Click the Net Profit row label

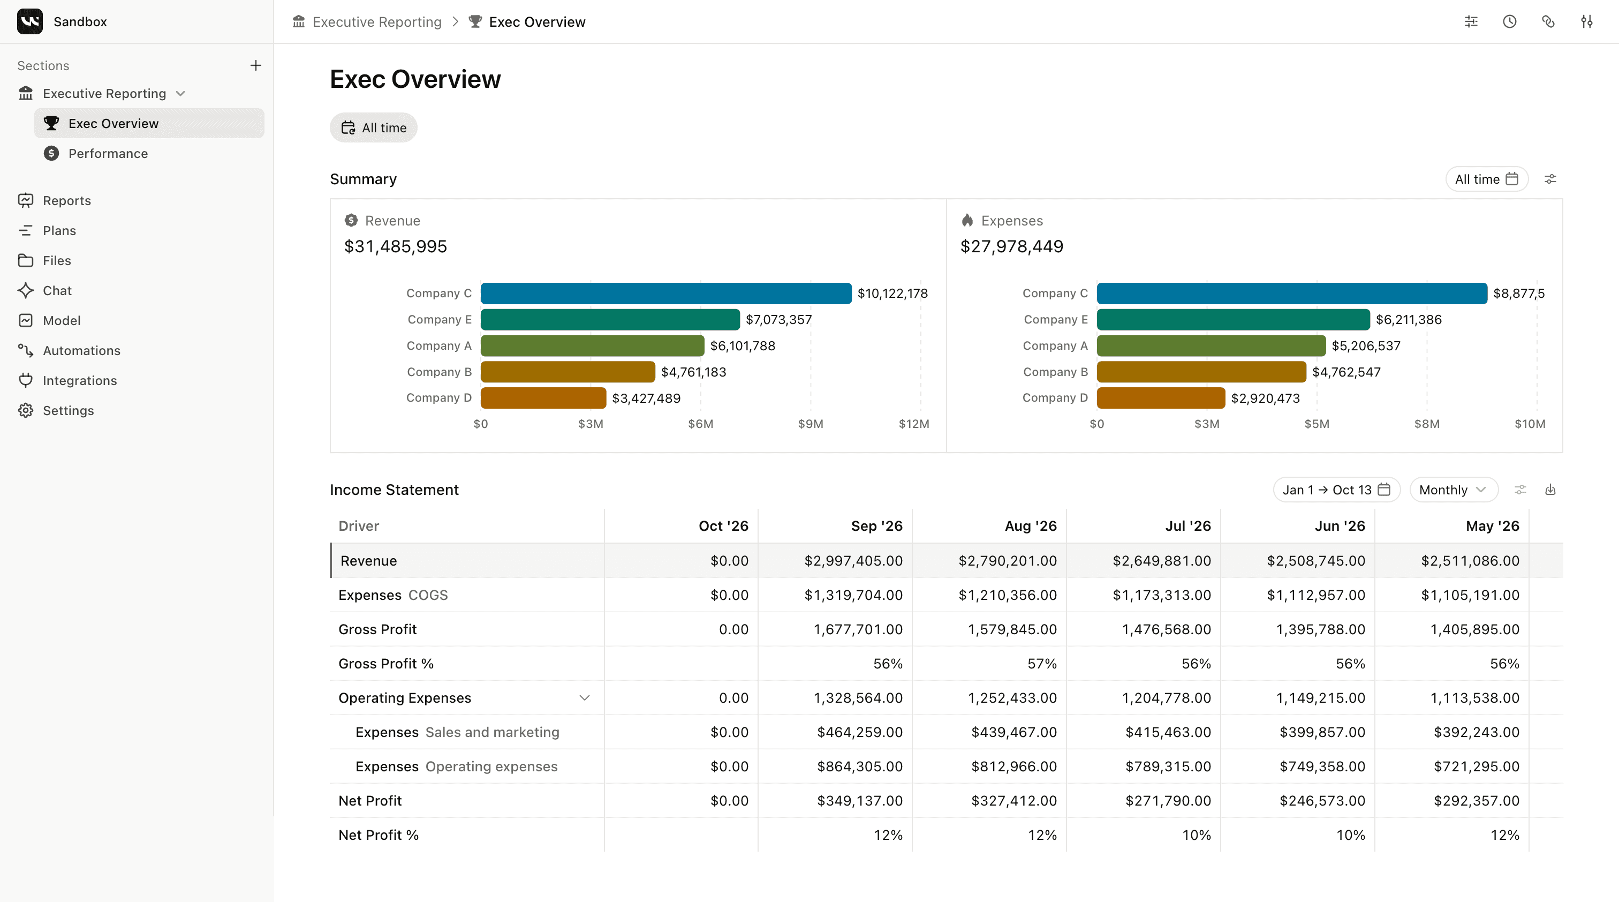[369, 801]
